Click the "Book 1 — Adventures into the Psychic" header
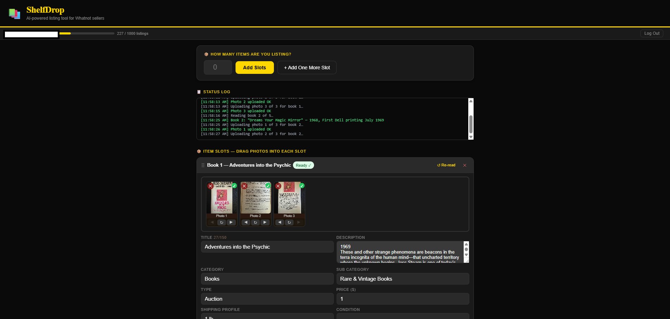 tap(249, 165)
